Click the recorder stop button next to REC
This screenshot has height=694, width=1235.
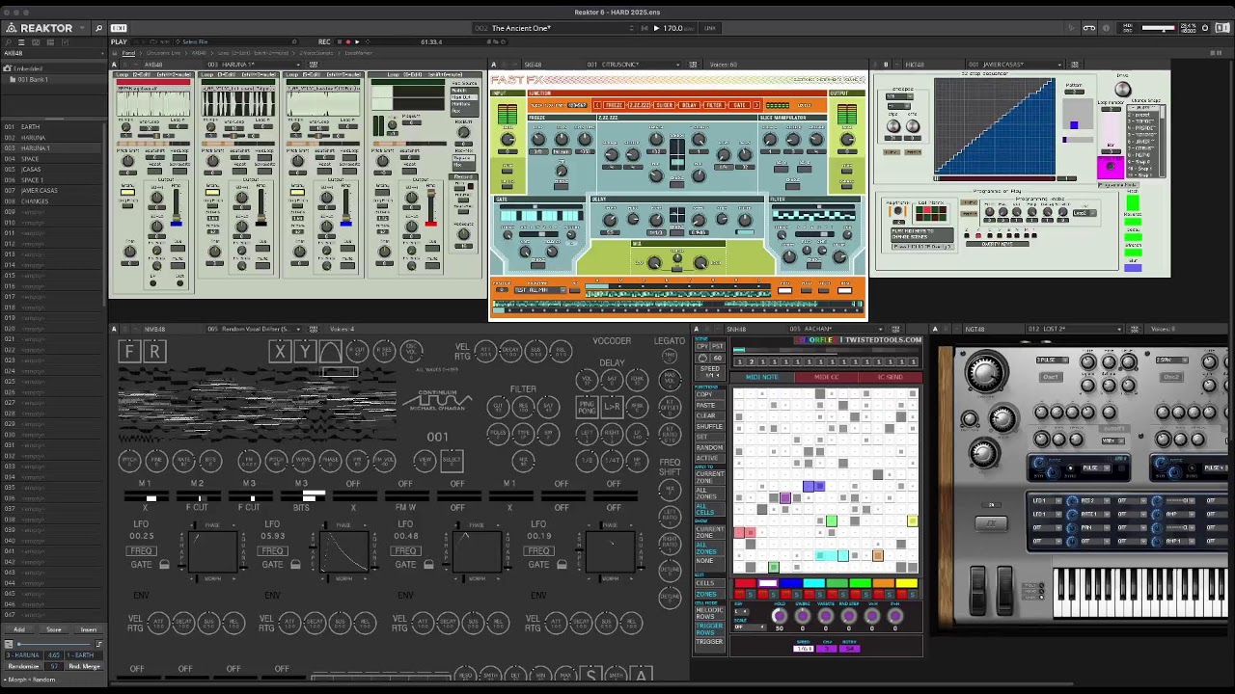(x=339, y=42)
